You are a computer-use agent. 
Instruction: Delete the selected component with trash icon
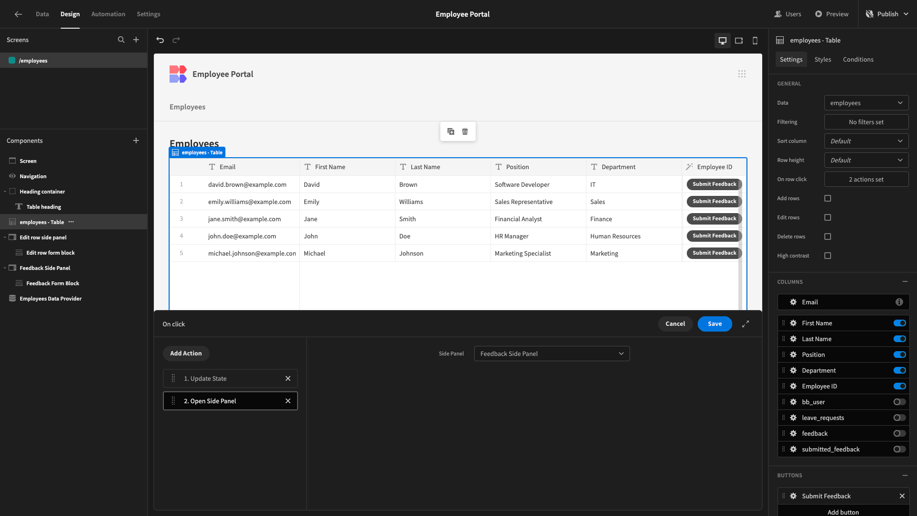[465, 131]
